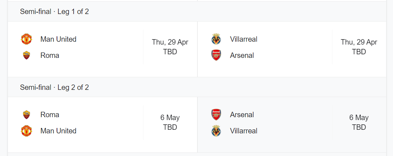393x156 pixels.
Task: Click Roma crest in Leg 1 match
Action: point(26,55)
